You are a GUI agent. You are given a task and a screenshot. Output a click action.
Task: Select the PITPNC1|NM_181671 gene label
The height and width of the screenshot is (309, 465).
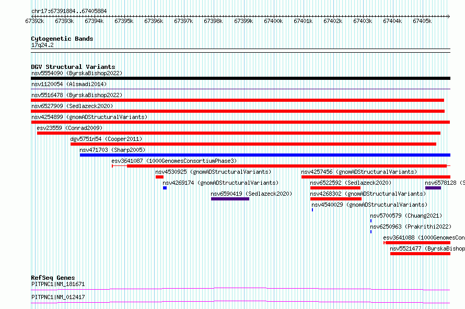click(58, 284)
